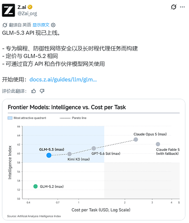Click the Grok icon at top right

pyautogui.click(x=174, y=7)
